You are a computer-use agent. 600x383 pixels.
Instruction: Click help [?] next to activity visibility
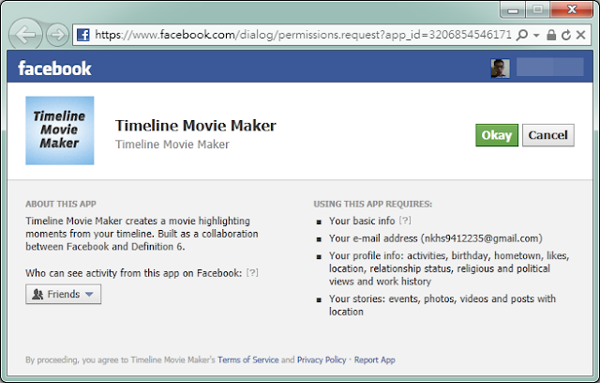[x=252, y=273]
